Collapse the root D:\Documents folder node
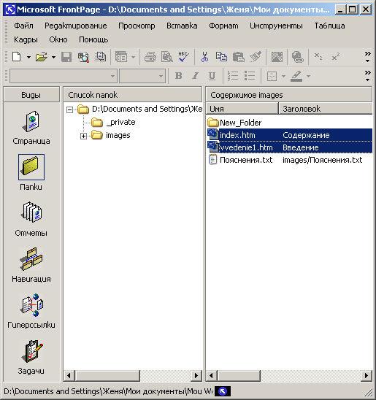 click(69, 109)
